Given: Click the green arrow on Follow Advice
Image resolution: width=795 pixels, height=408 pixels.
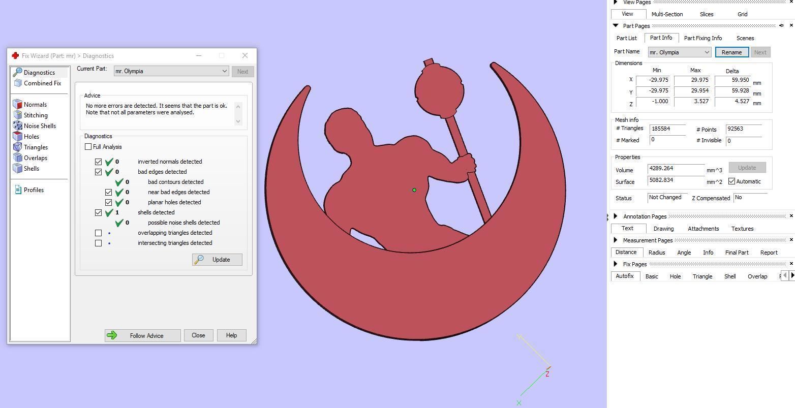Looking at the screenshot, I should (x=112, y=335).
